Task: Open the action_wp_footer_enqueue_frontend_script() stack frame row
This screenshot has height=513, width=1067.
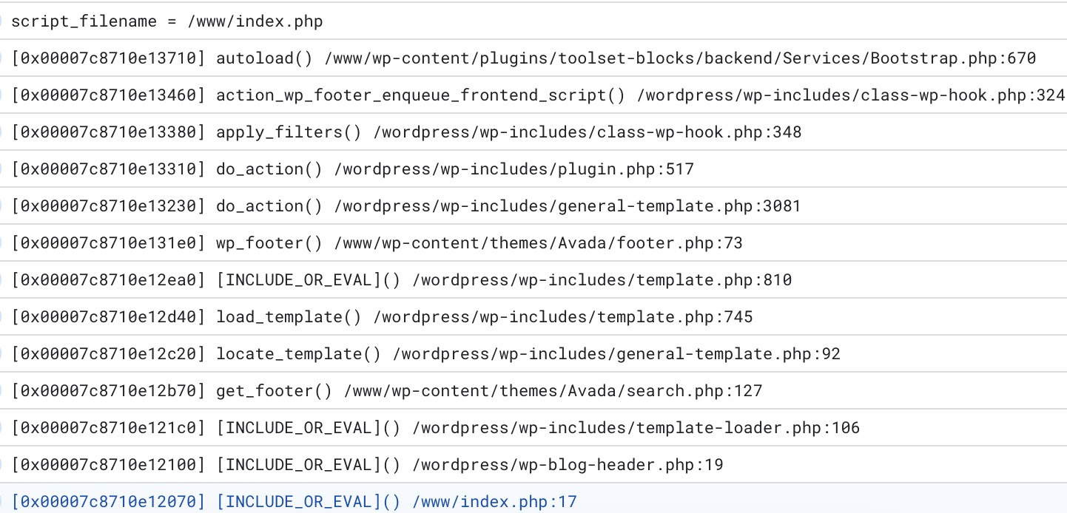Action: 533,95
